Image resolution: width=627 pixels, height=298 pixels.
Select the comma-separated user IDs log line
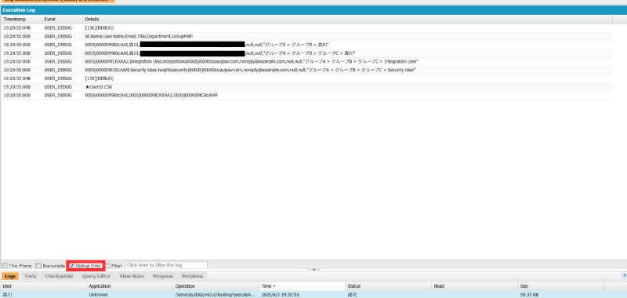click(306, 95)
